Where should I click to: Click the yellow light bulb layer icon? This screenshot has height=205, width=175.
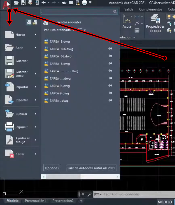[x=169, y=17]
